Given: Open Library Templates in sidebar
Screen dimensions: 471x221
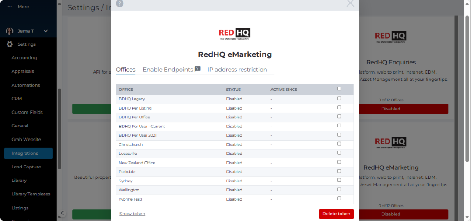Looking at the screenshot, I should tap(31, 194).
